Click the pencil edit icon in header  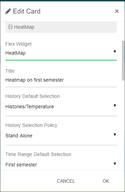tap(8, 11)
